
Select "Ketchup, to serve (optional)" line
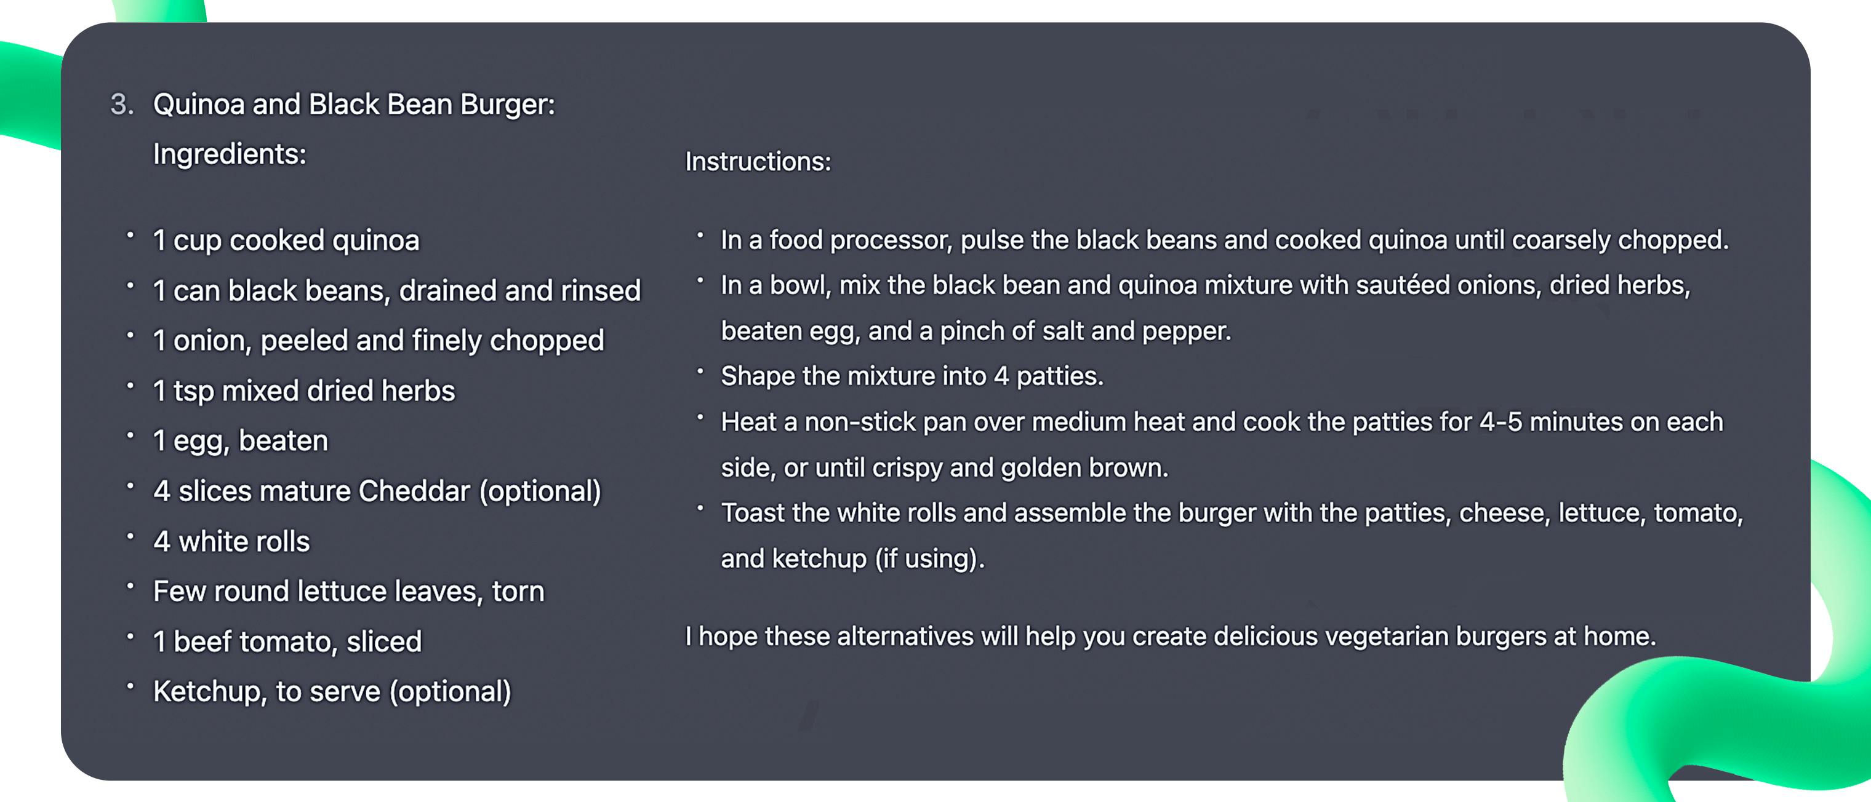coord(332,691)
